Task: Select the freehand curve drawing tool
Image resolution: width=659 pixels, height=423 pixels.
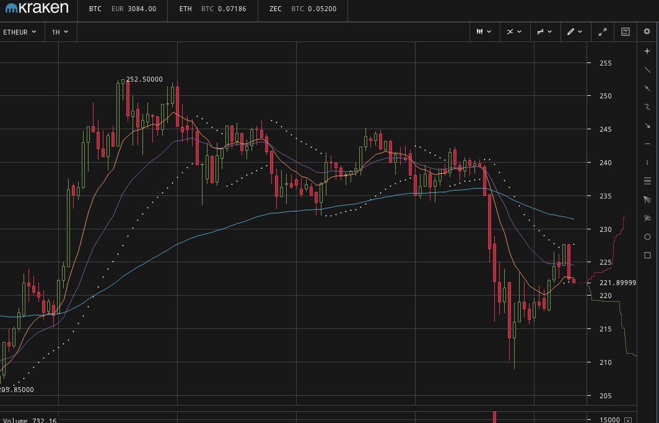Action: 647,107
